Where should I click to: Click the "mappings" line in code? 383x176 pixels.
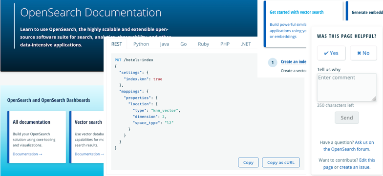point(134,92)
